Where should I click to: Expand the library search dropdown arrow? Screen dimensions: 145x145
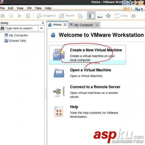[x=41, y=28]
